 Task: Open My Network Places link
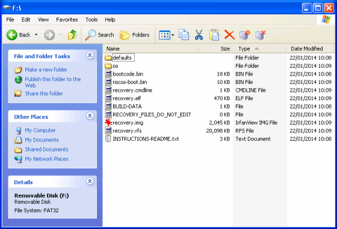(46, 159)
